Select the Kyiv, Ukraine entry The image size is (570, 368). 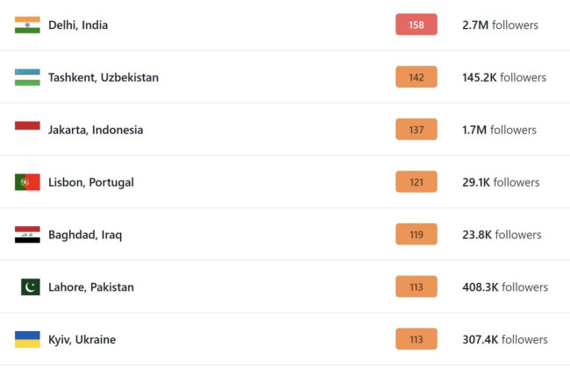[x=82, y=339]
